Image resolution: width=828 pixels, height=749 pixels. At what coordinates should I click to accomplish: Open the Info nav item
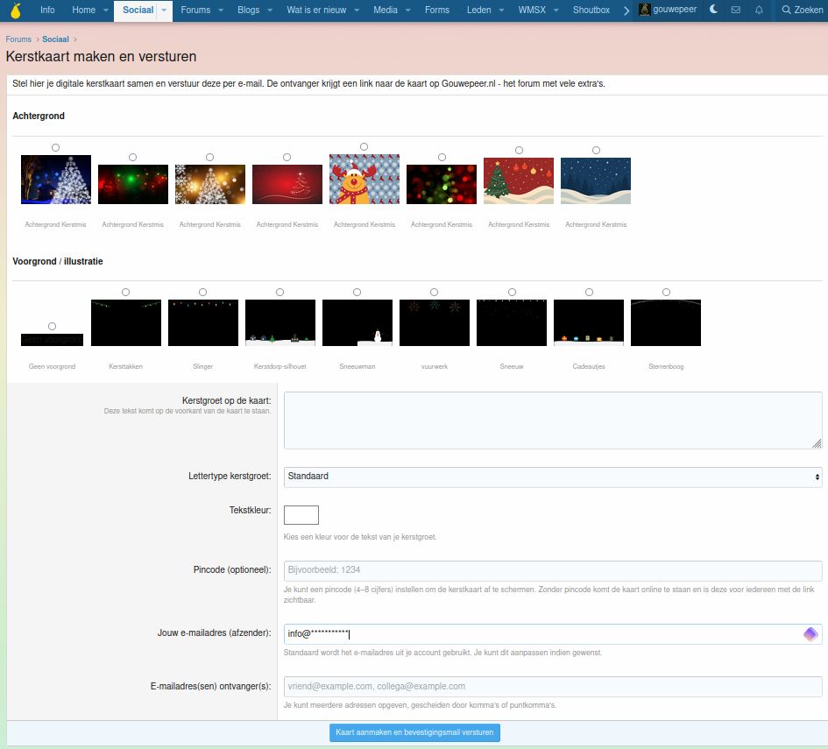pyautogui.click(x=47, y=10)
